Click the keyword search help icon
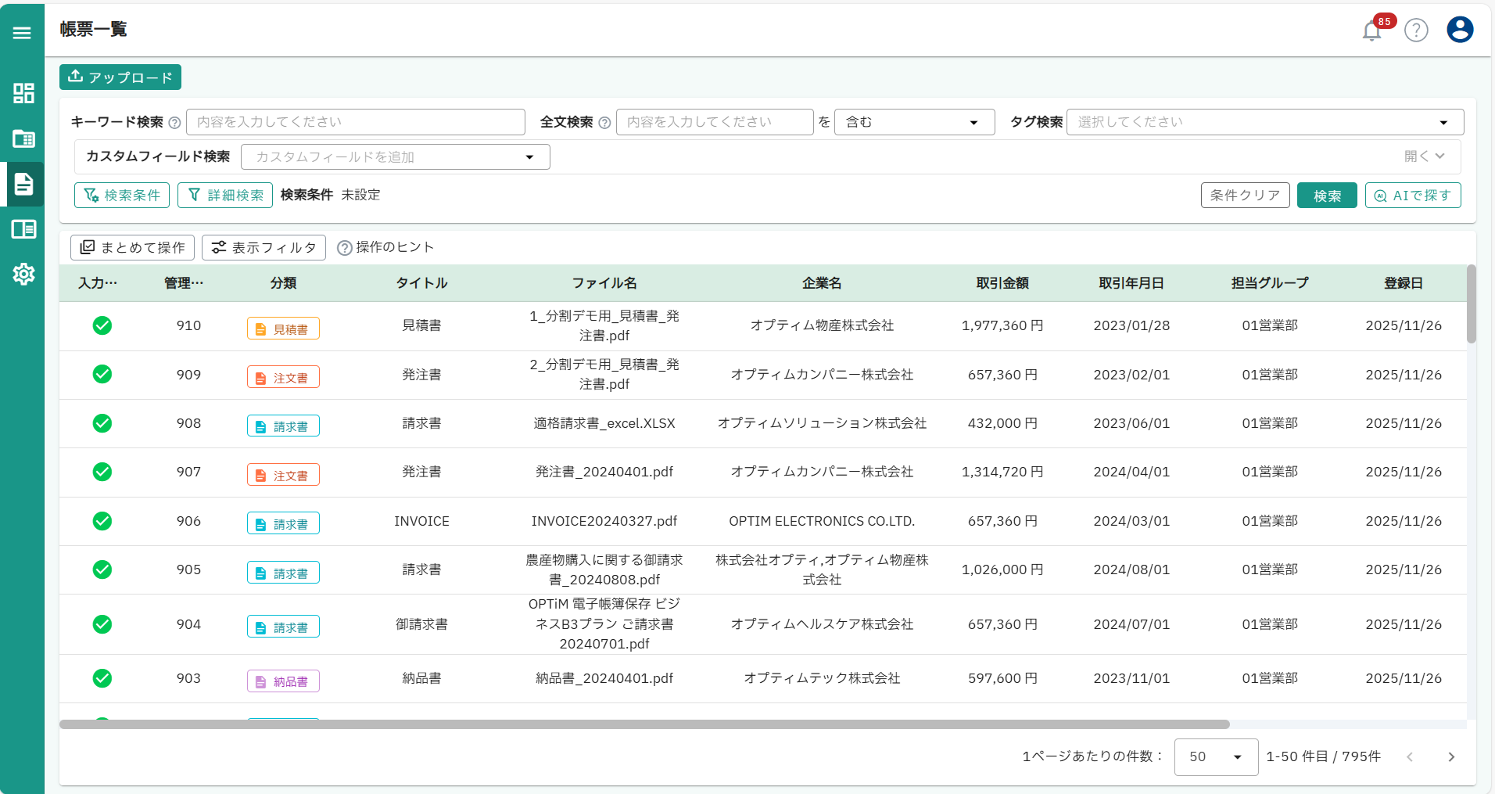The width and height of the screenshot is (1495, 794). [175, 123]
